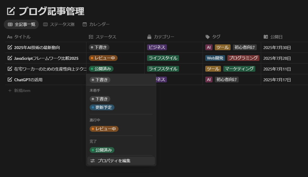Open page 2025年AI技術の最新動向
This screenshot has width=308, height=177.
tap(37, 48)
